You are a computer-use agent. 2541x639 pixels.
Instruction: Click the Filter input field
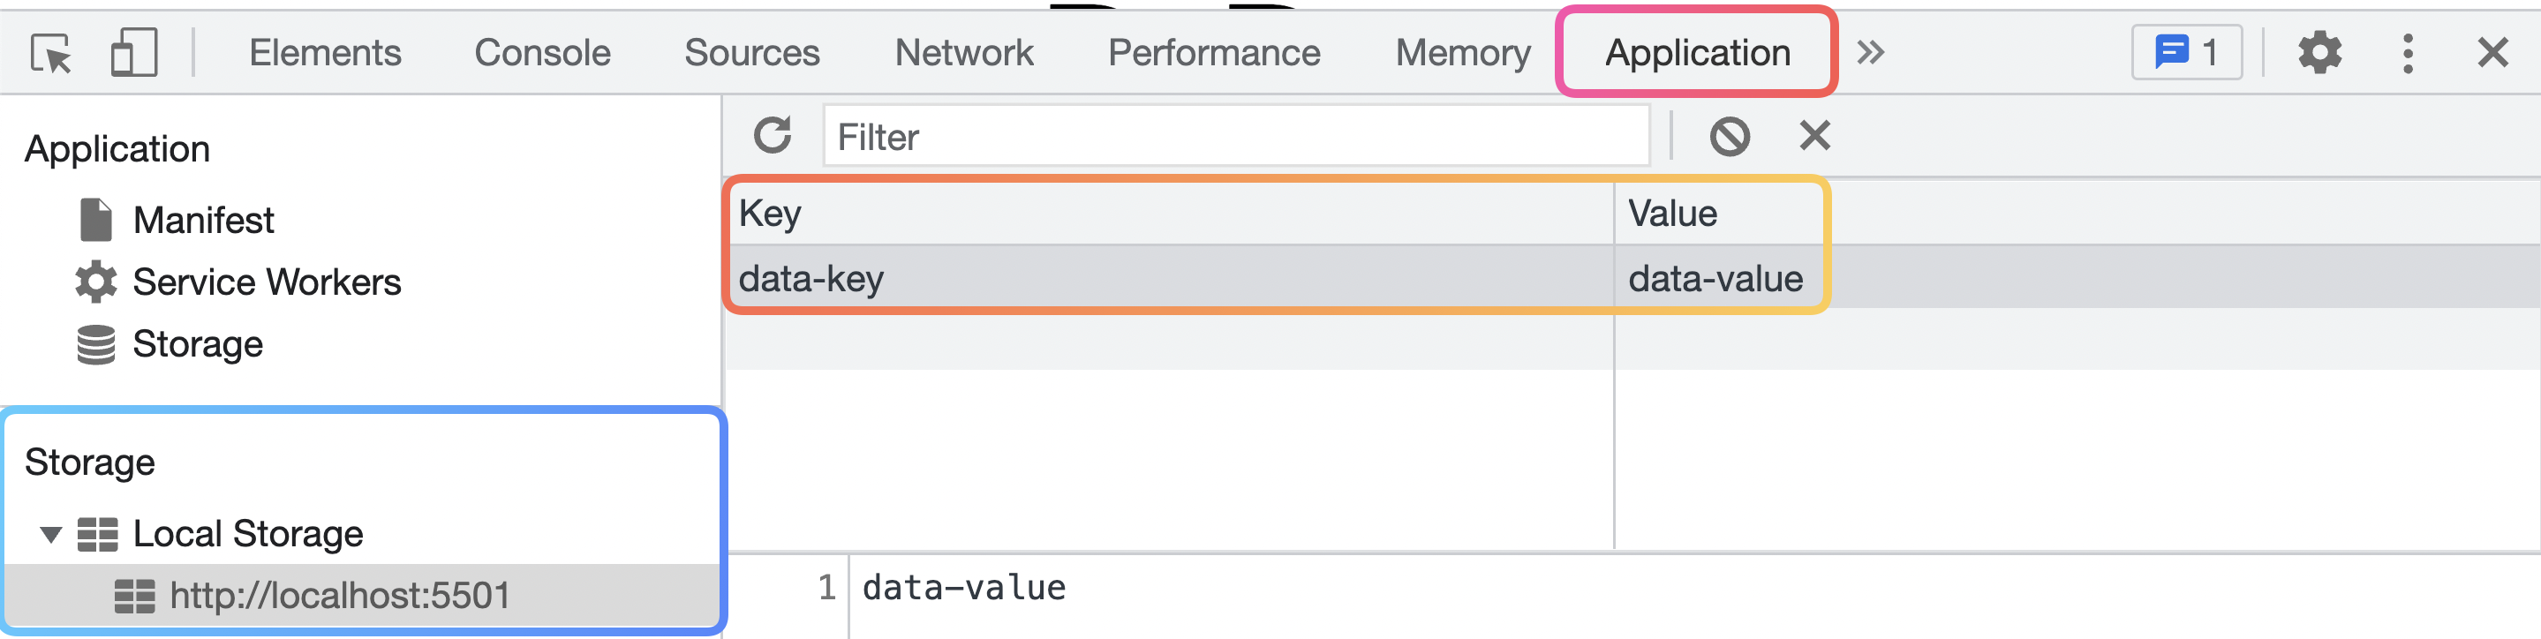click(1235, 136)
